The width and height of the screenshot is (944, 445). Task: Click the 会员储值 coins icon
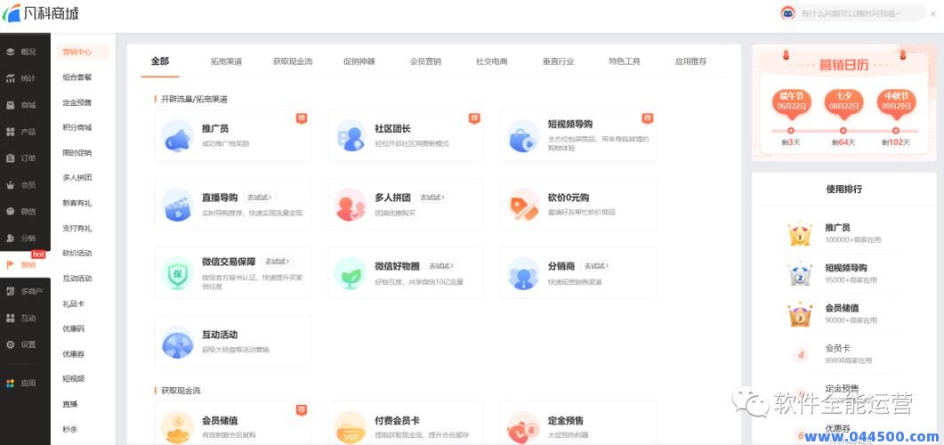177,426
